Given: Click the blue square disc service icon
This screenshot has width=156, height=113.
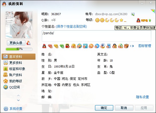Looking at the screenshot, I should [x=85, y=46].
